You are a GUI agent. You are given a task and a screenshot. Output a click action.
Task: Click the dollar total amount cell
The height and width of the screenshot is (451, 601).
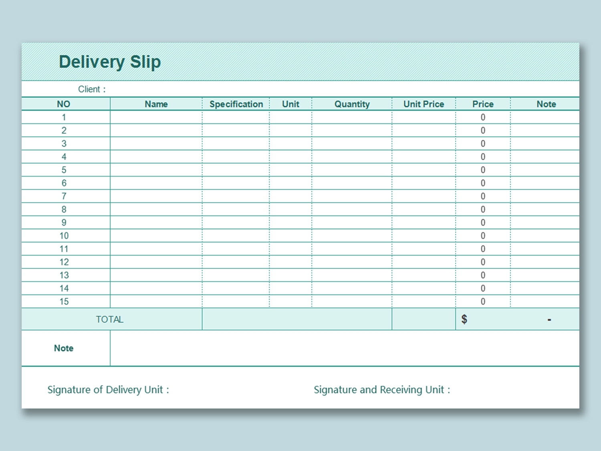[x=517, y=320]
